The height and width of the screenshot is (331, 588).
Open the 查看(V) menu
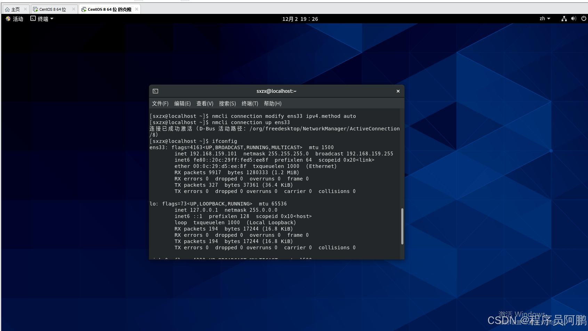tap(205, 104)
